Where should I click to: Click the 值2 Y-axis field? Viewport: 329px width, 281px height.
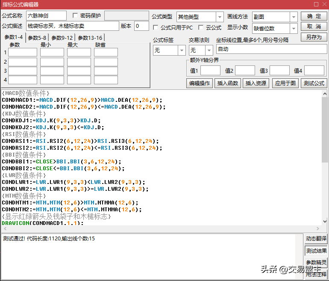[x=245, y=70]
